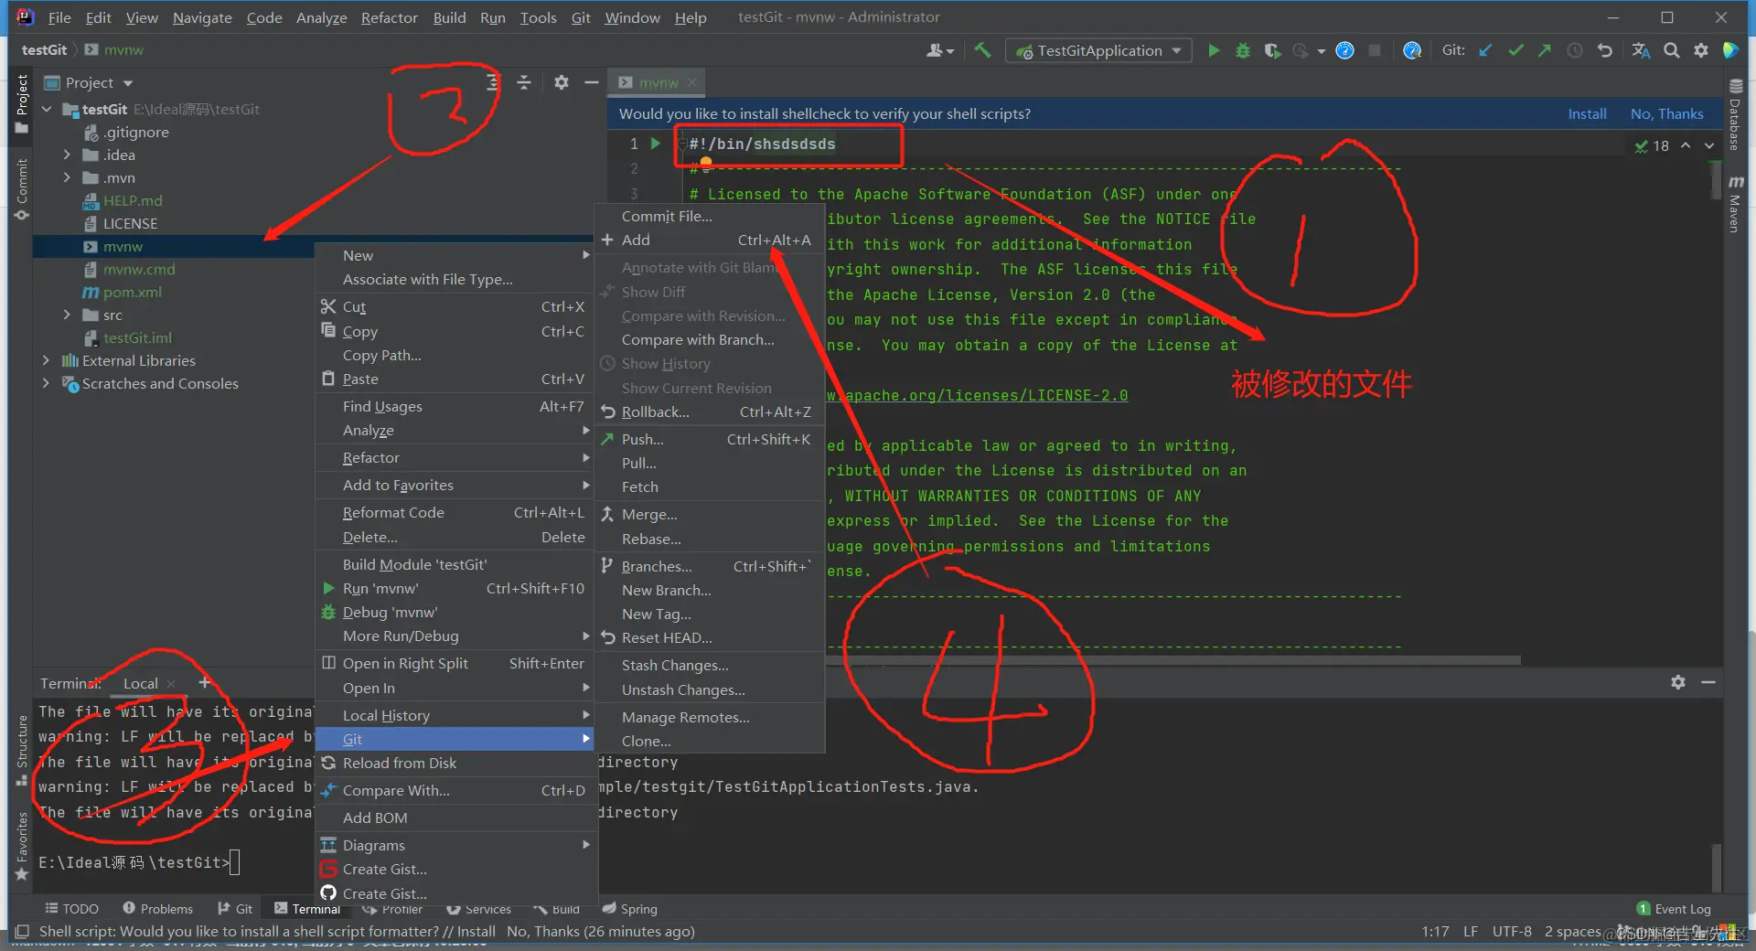Image resolution: width=1756 pixels, height=951 pixels.
Task: Toggle the TODO tool window button
Action: [72, 909]
